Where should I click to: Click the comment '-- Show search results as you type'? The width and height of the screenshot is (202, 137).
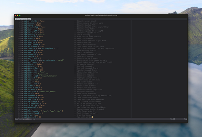(90, 40)
